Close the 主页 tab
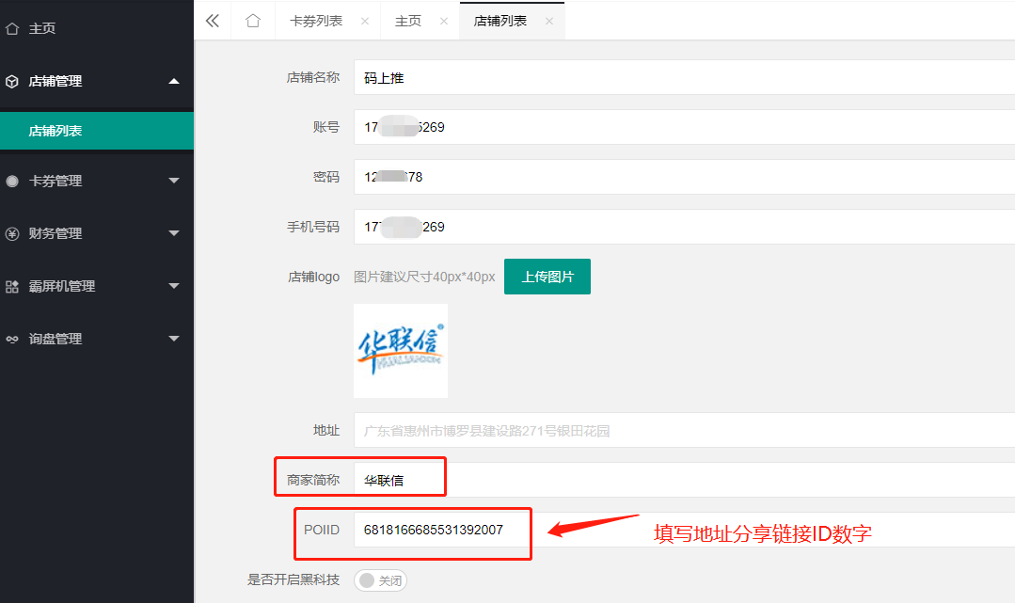The height and width of the screenshot is (603, 1015). [444, 22]
